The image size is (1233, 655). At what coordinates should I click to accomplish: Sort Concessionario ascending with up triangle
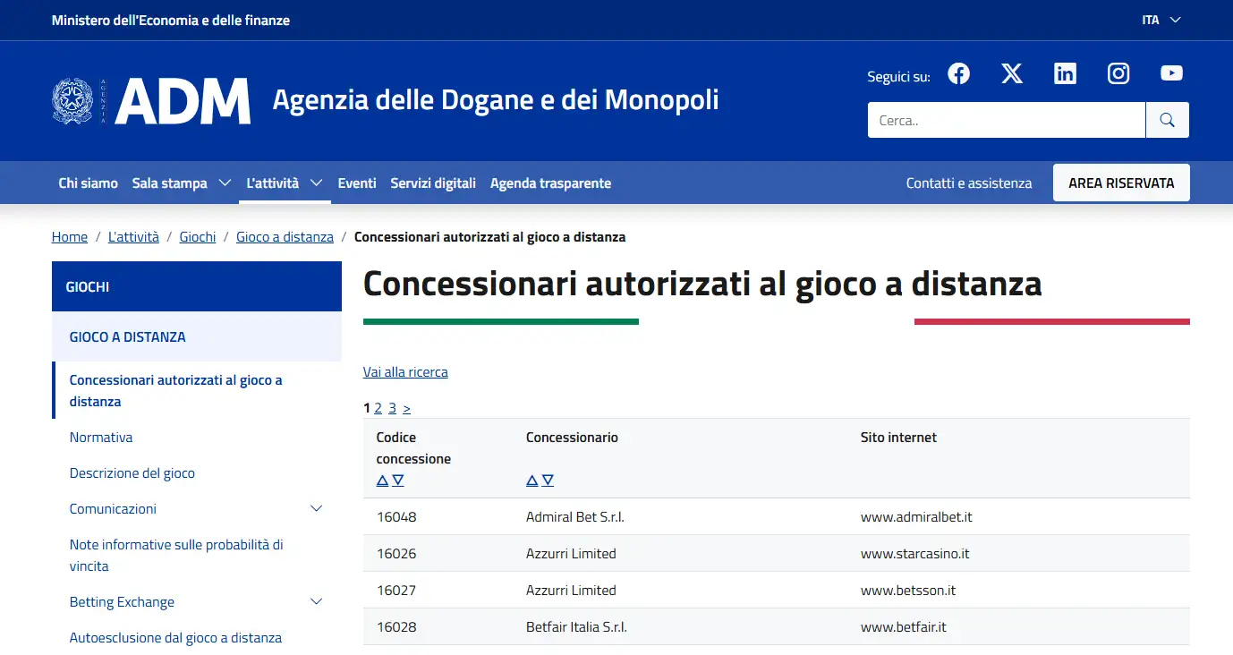coord(531,481)
